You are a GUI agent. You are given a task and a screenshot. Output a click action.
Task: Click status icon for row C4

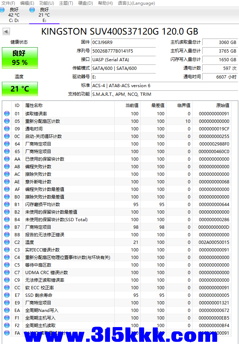pos(7,257)
